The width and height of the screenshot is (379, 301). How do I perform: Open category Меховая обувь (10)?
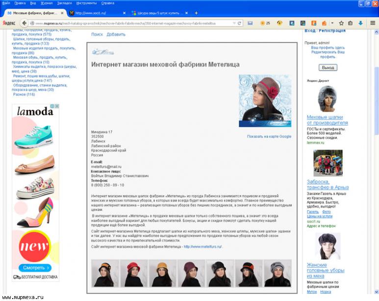coord(39,60)
